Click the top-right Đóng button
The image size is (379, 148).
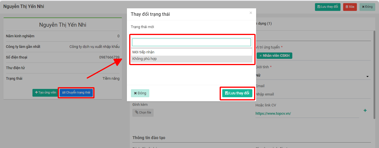coord(367,7)
